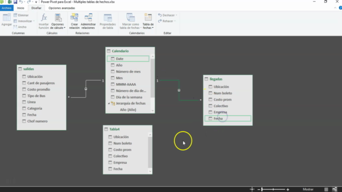
Task: Select Chof numero column in salidas
Action: click(37, 121)
